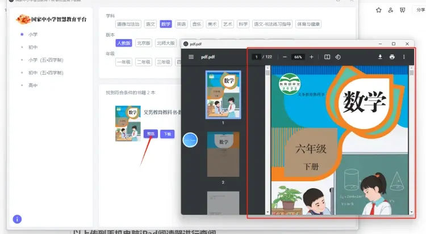The height and width of the screenshot is (234, 426).
Task: Choose the 体育与健康 subject tag
Action: (x=308, y=24)
